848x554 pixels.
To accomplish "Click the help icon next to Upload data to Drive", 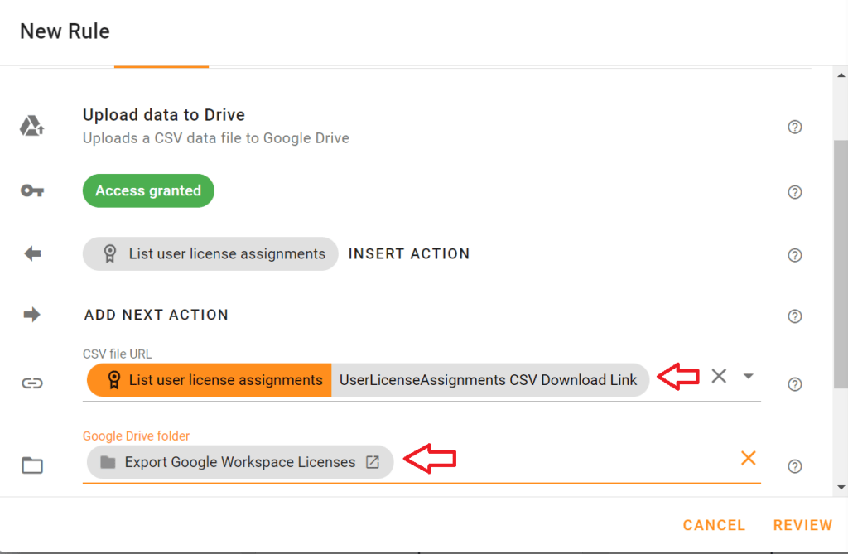I will (x=794, y=127).
